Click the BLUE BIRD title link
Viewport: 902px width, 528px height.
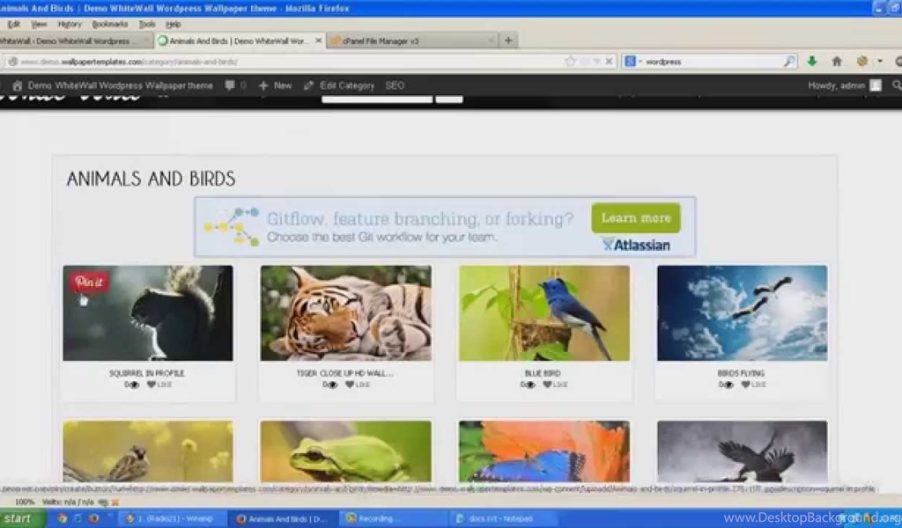[543, 373]
